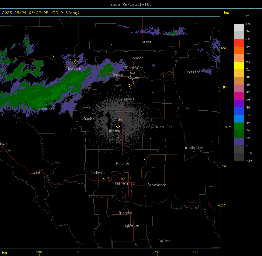262x256 pixels.
Task: Click the Didsbury label
Action: (x=116, y=131)
